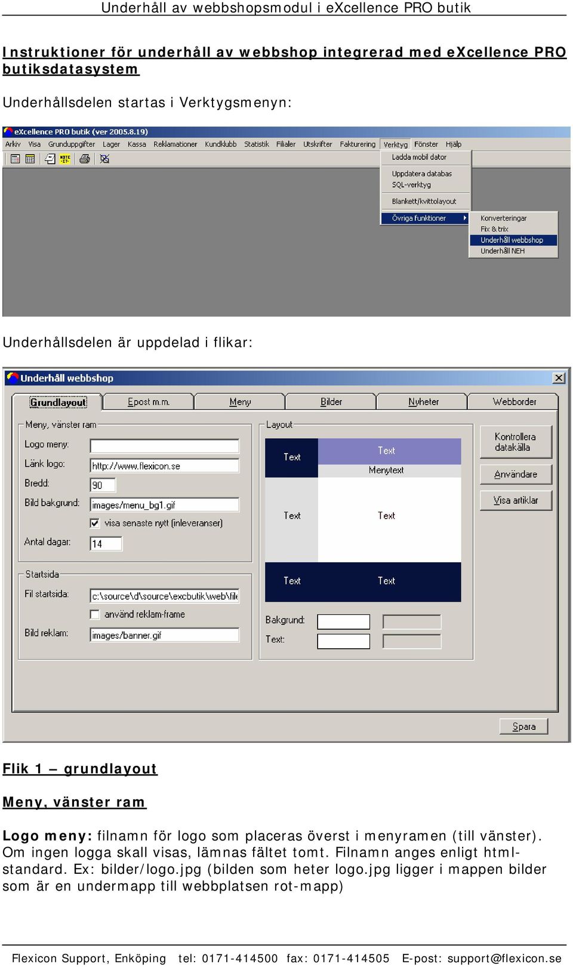The width and height of the screenshot is (573, 967).
Task: Click the 'Fil startsida' path field
Action: coord(165,596)
